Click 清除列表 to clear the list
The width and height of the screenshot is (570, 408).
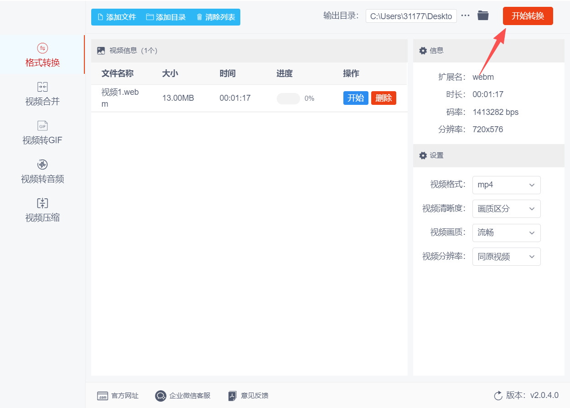click(216, 17)
